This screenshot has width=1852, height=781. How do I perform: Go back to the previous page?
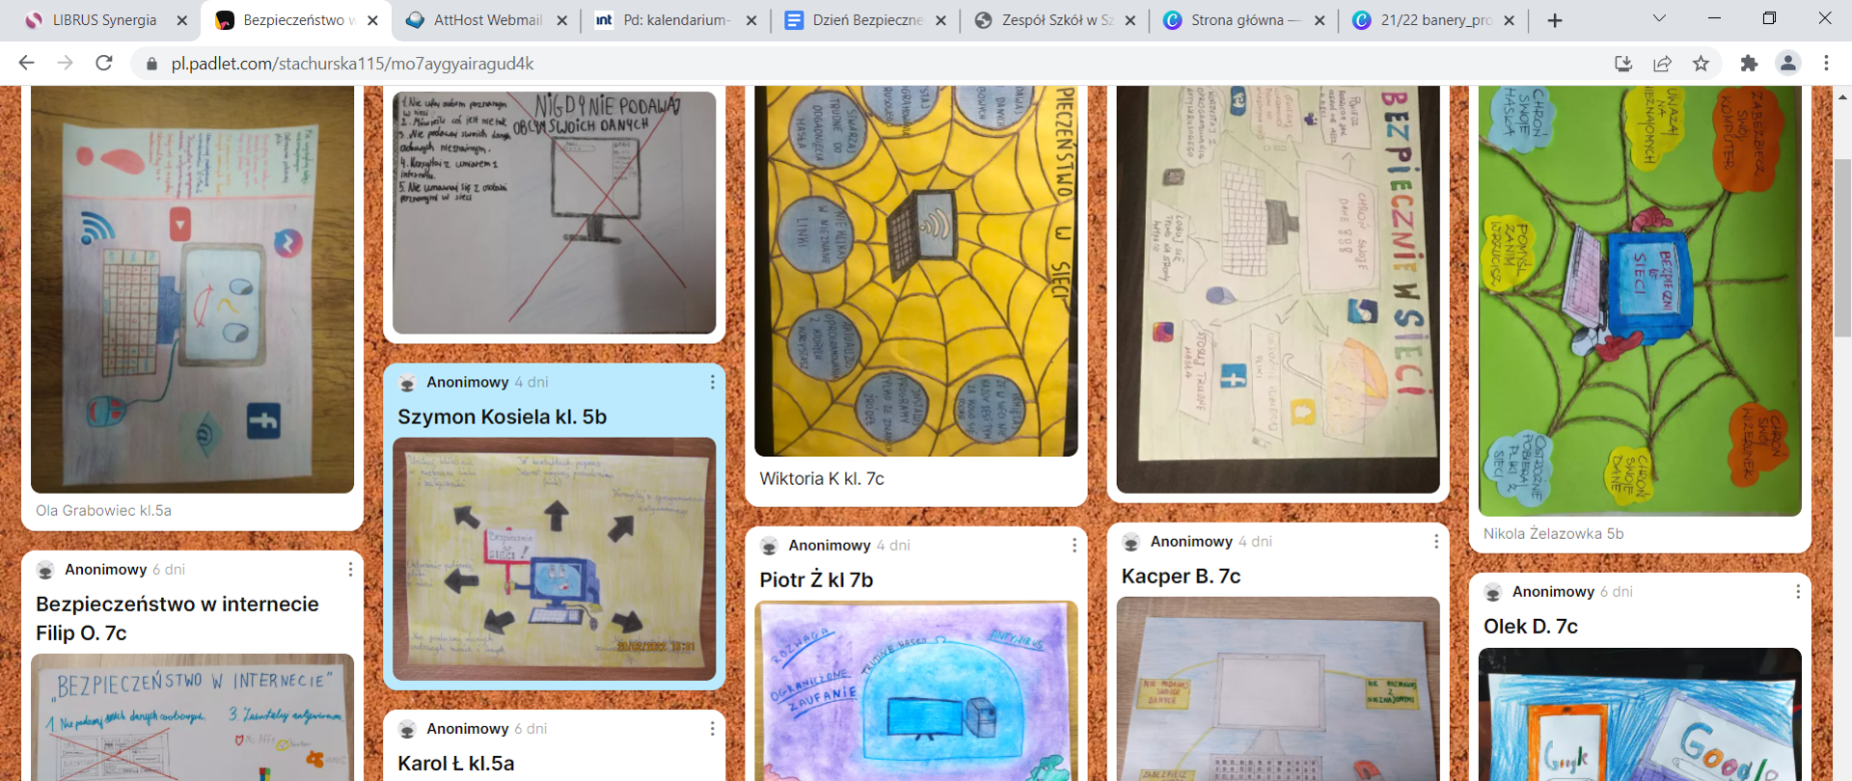coord(26,63)
